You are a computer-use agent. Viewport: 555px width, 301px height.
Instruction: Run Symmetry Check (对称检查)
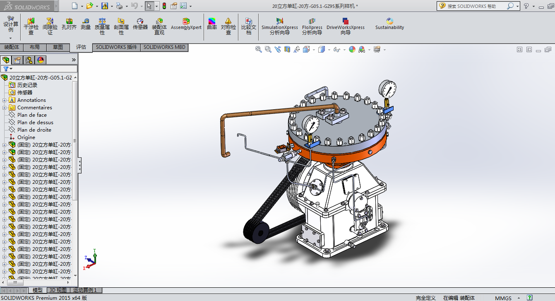pyautogui.click(x=228, y=26)
